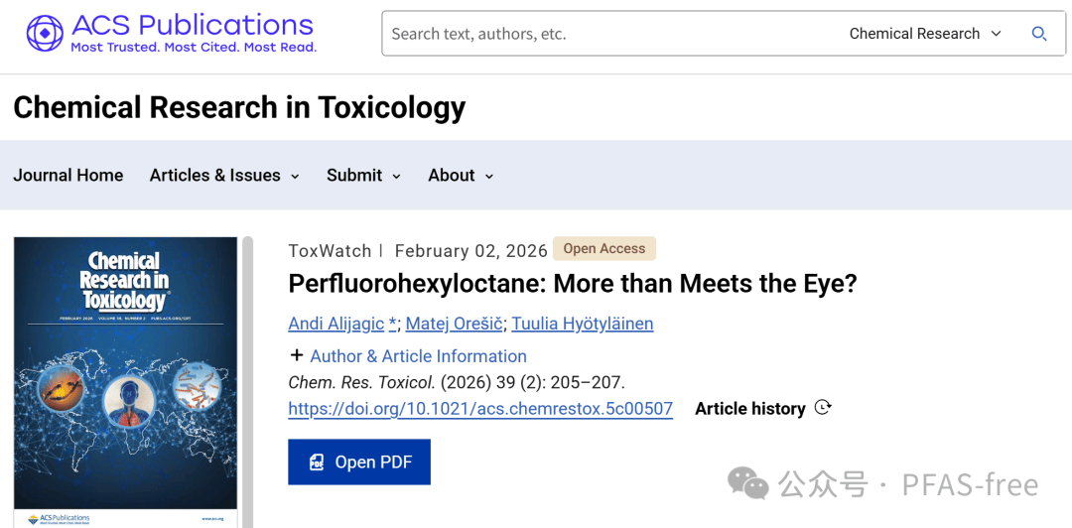Expand the Articles & Issues menu
This screenshot has width=1072, height=528.
224,175
